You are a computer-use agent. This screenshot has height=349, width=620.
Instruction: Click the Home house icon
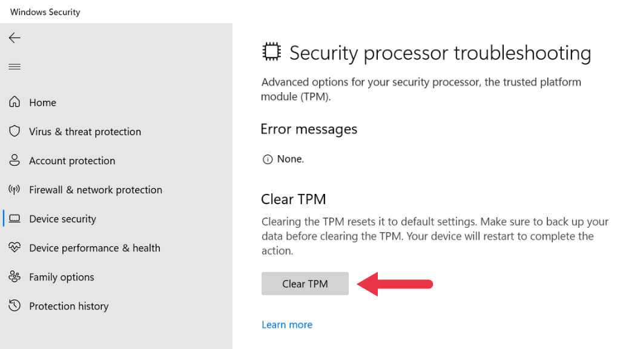[x=15, y=102]
